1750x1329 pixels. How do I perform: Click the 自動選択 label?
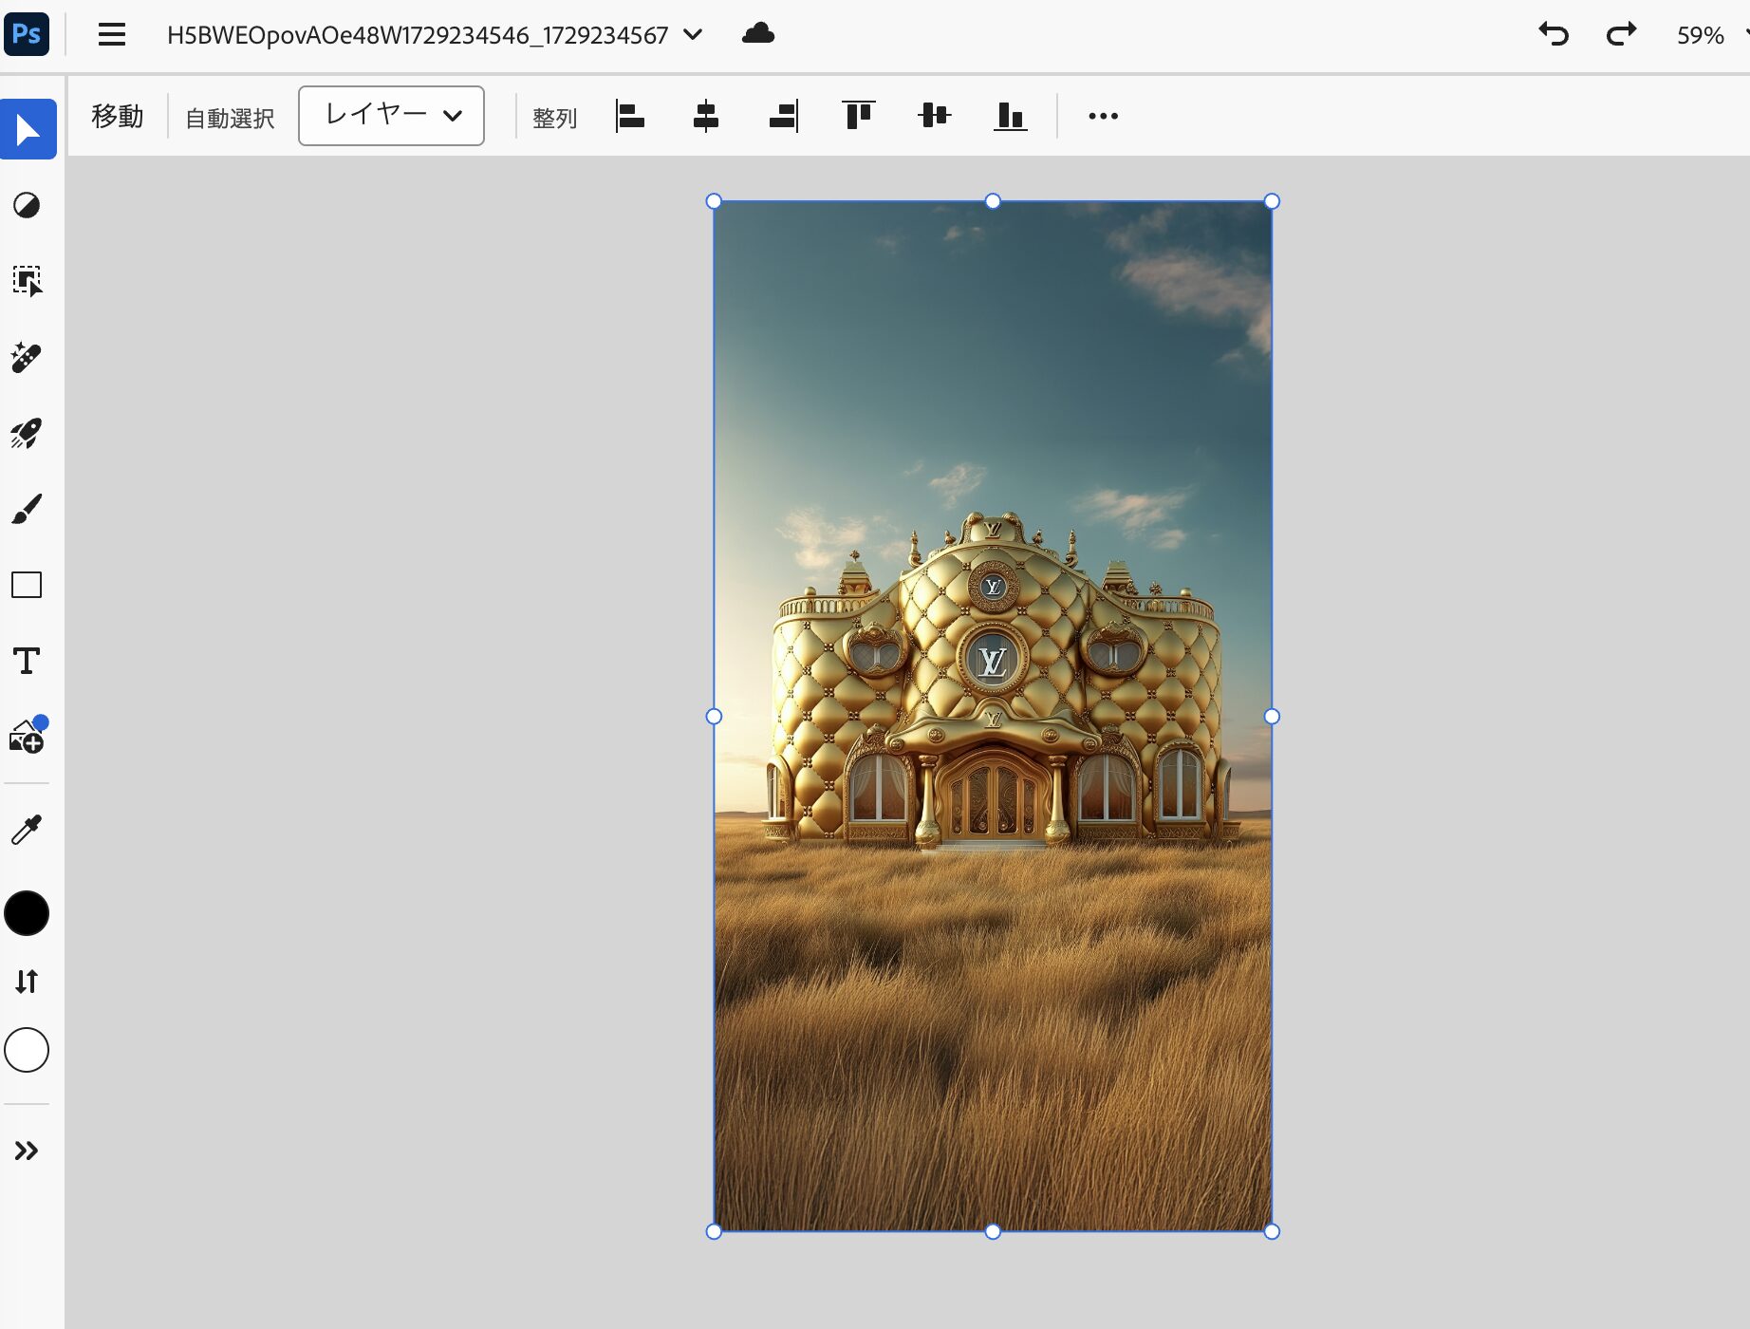tap(230, 118)
